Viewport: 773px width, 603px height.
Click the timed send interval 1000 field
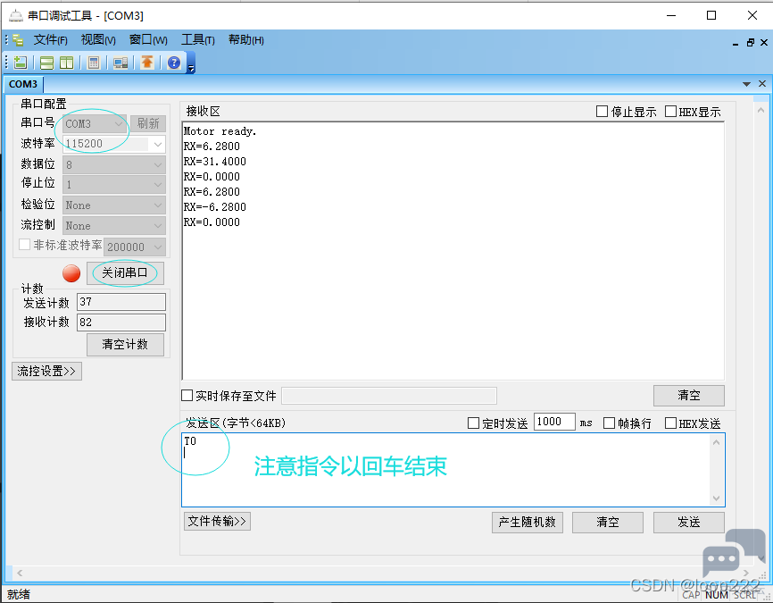pos(554,422)
